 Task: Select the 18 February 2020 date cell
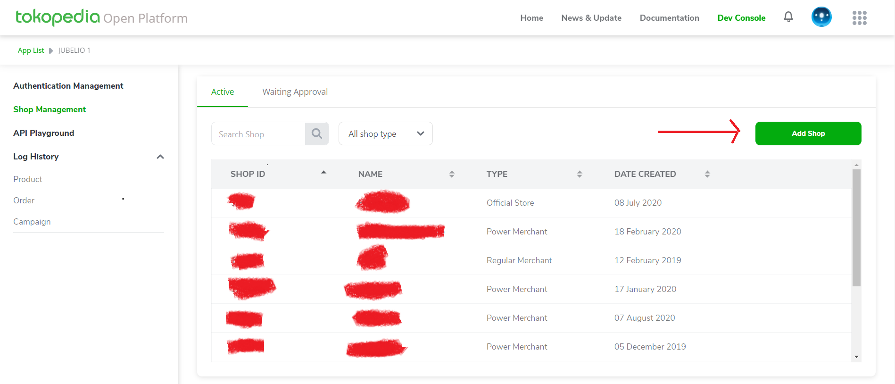[x=648, y=232]
